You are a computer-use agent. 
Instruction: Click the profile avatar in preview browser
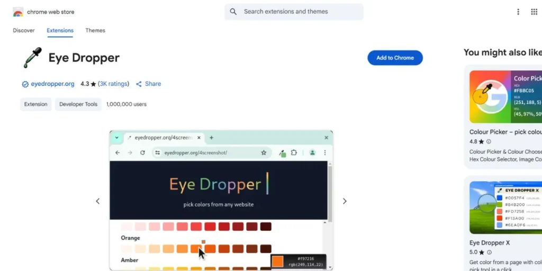[312, 152]
